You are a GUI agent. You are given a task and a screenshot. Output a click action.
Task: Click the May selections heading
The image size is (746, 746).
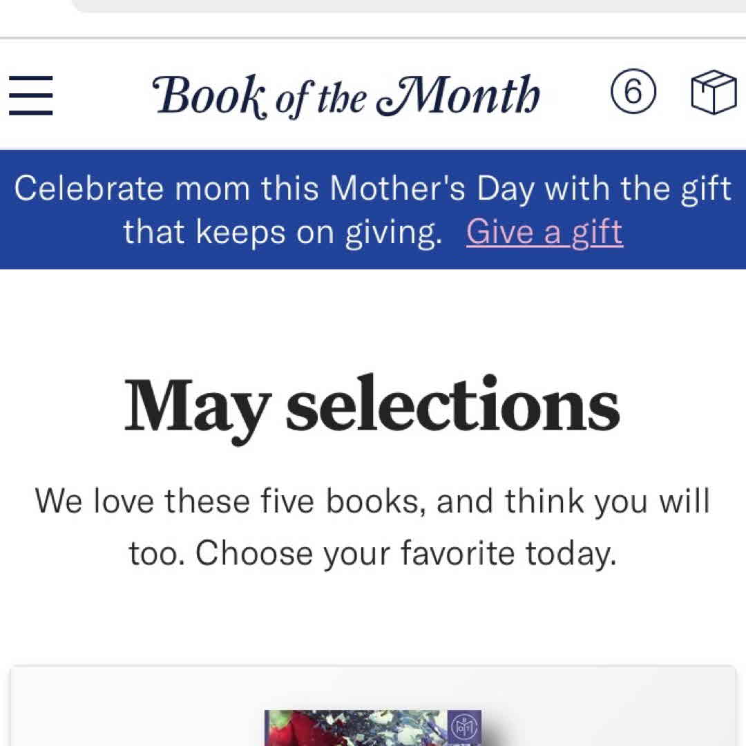point(372,405)
